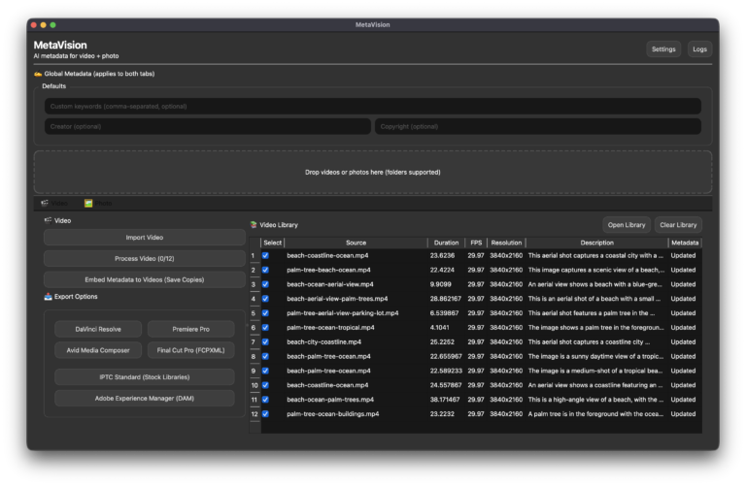Screen dimensions: 746x486
Task: Open the Settings panel
Action: (x=663, y=49)
